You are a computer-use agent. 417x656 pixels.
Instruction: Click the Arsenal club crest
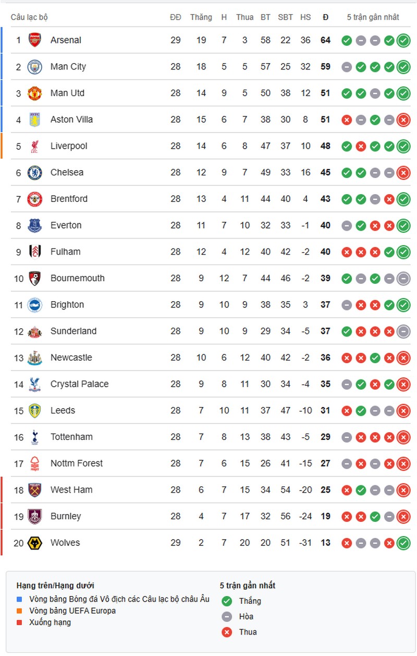(x=35, y=40)
